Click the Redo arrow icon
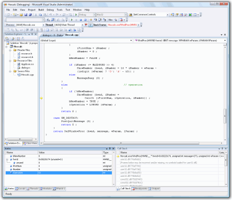Screen dimensions: 232x200 point(57,15)
